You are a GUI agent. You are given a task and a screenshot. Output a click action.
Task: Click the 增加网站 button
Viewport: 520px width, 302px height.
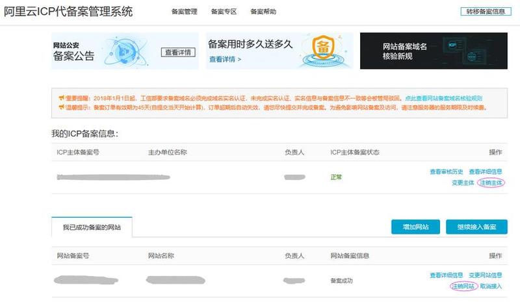[415, 227]
